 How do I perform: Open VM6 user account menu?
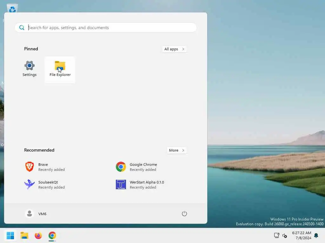(36, 214)
